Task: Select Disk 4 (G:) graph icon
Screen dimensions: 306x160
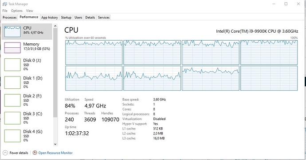Action: pyautogui.click(x=12, y=136)
